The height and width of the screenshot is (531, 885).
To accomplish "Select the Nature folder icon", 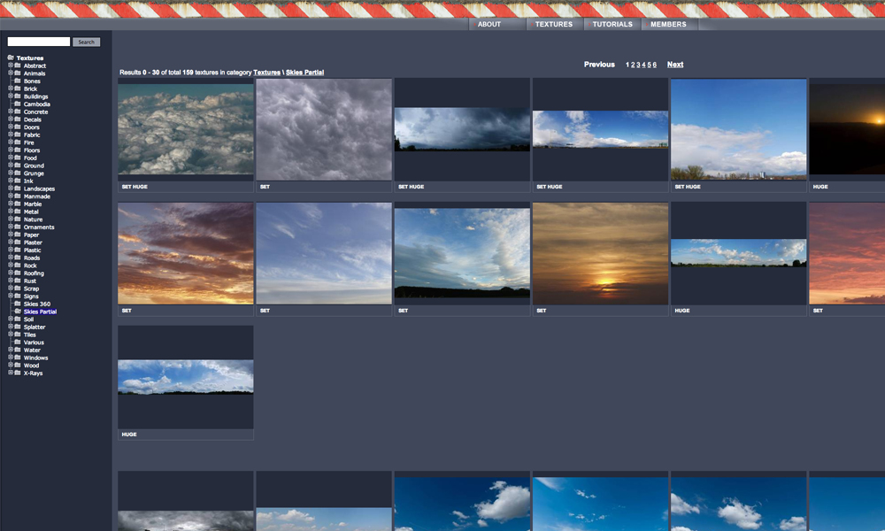I will tap(18, 219).
